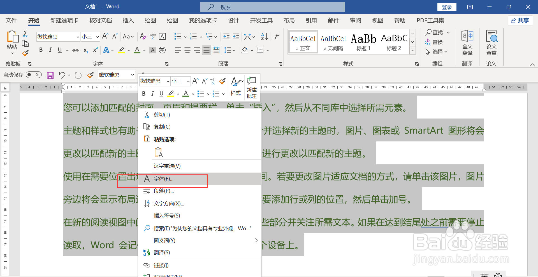Open the ribbon font name dropdown

point(78,37)
